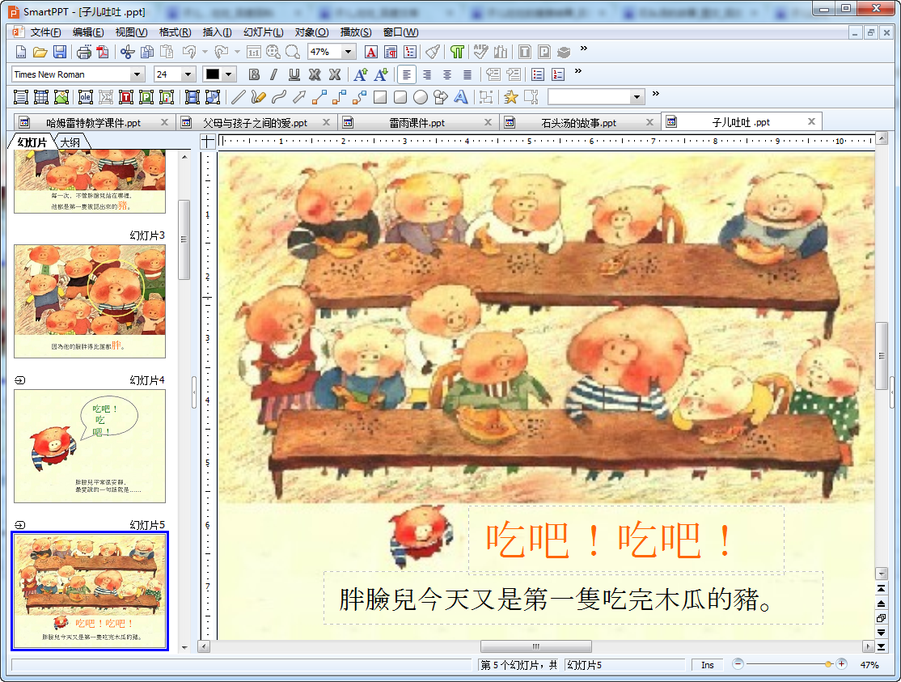901x682 pixels.
Task: Run the spell check
Action: click(480, 53)
